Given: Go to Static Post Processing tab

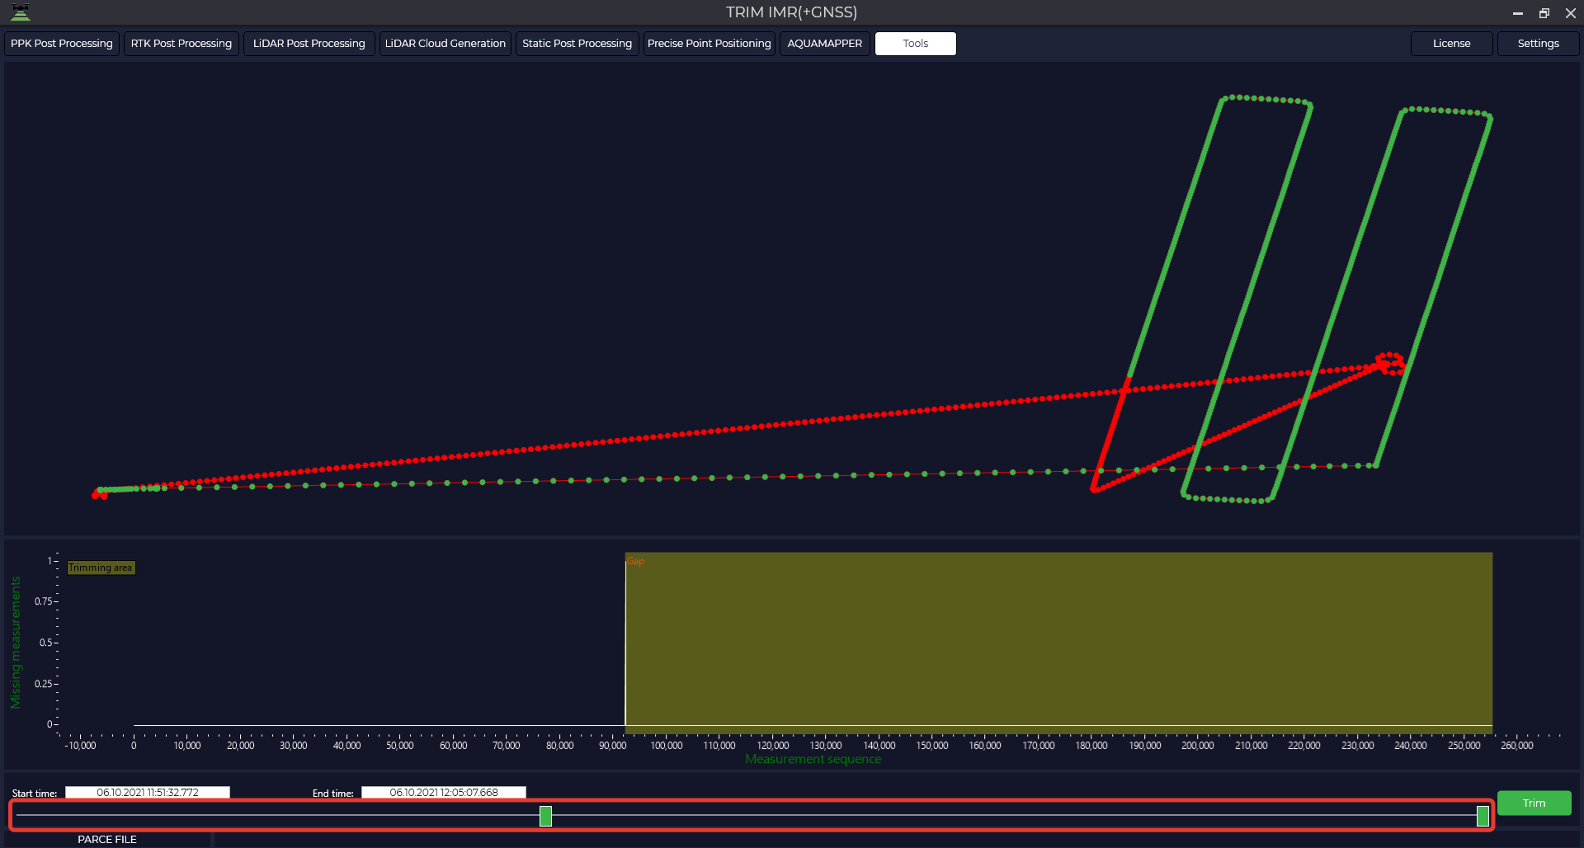Looking at the screenshot, I should coord(577,44).
